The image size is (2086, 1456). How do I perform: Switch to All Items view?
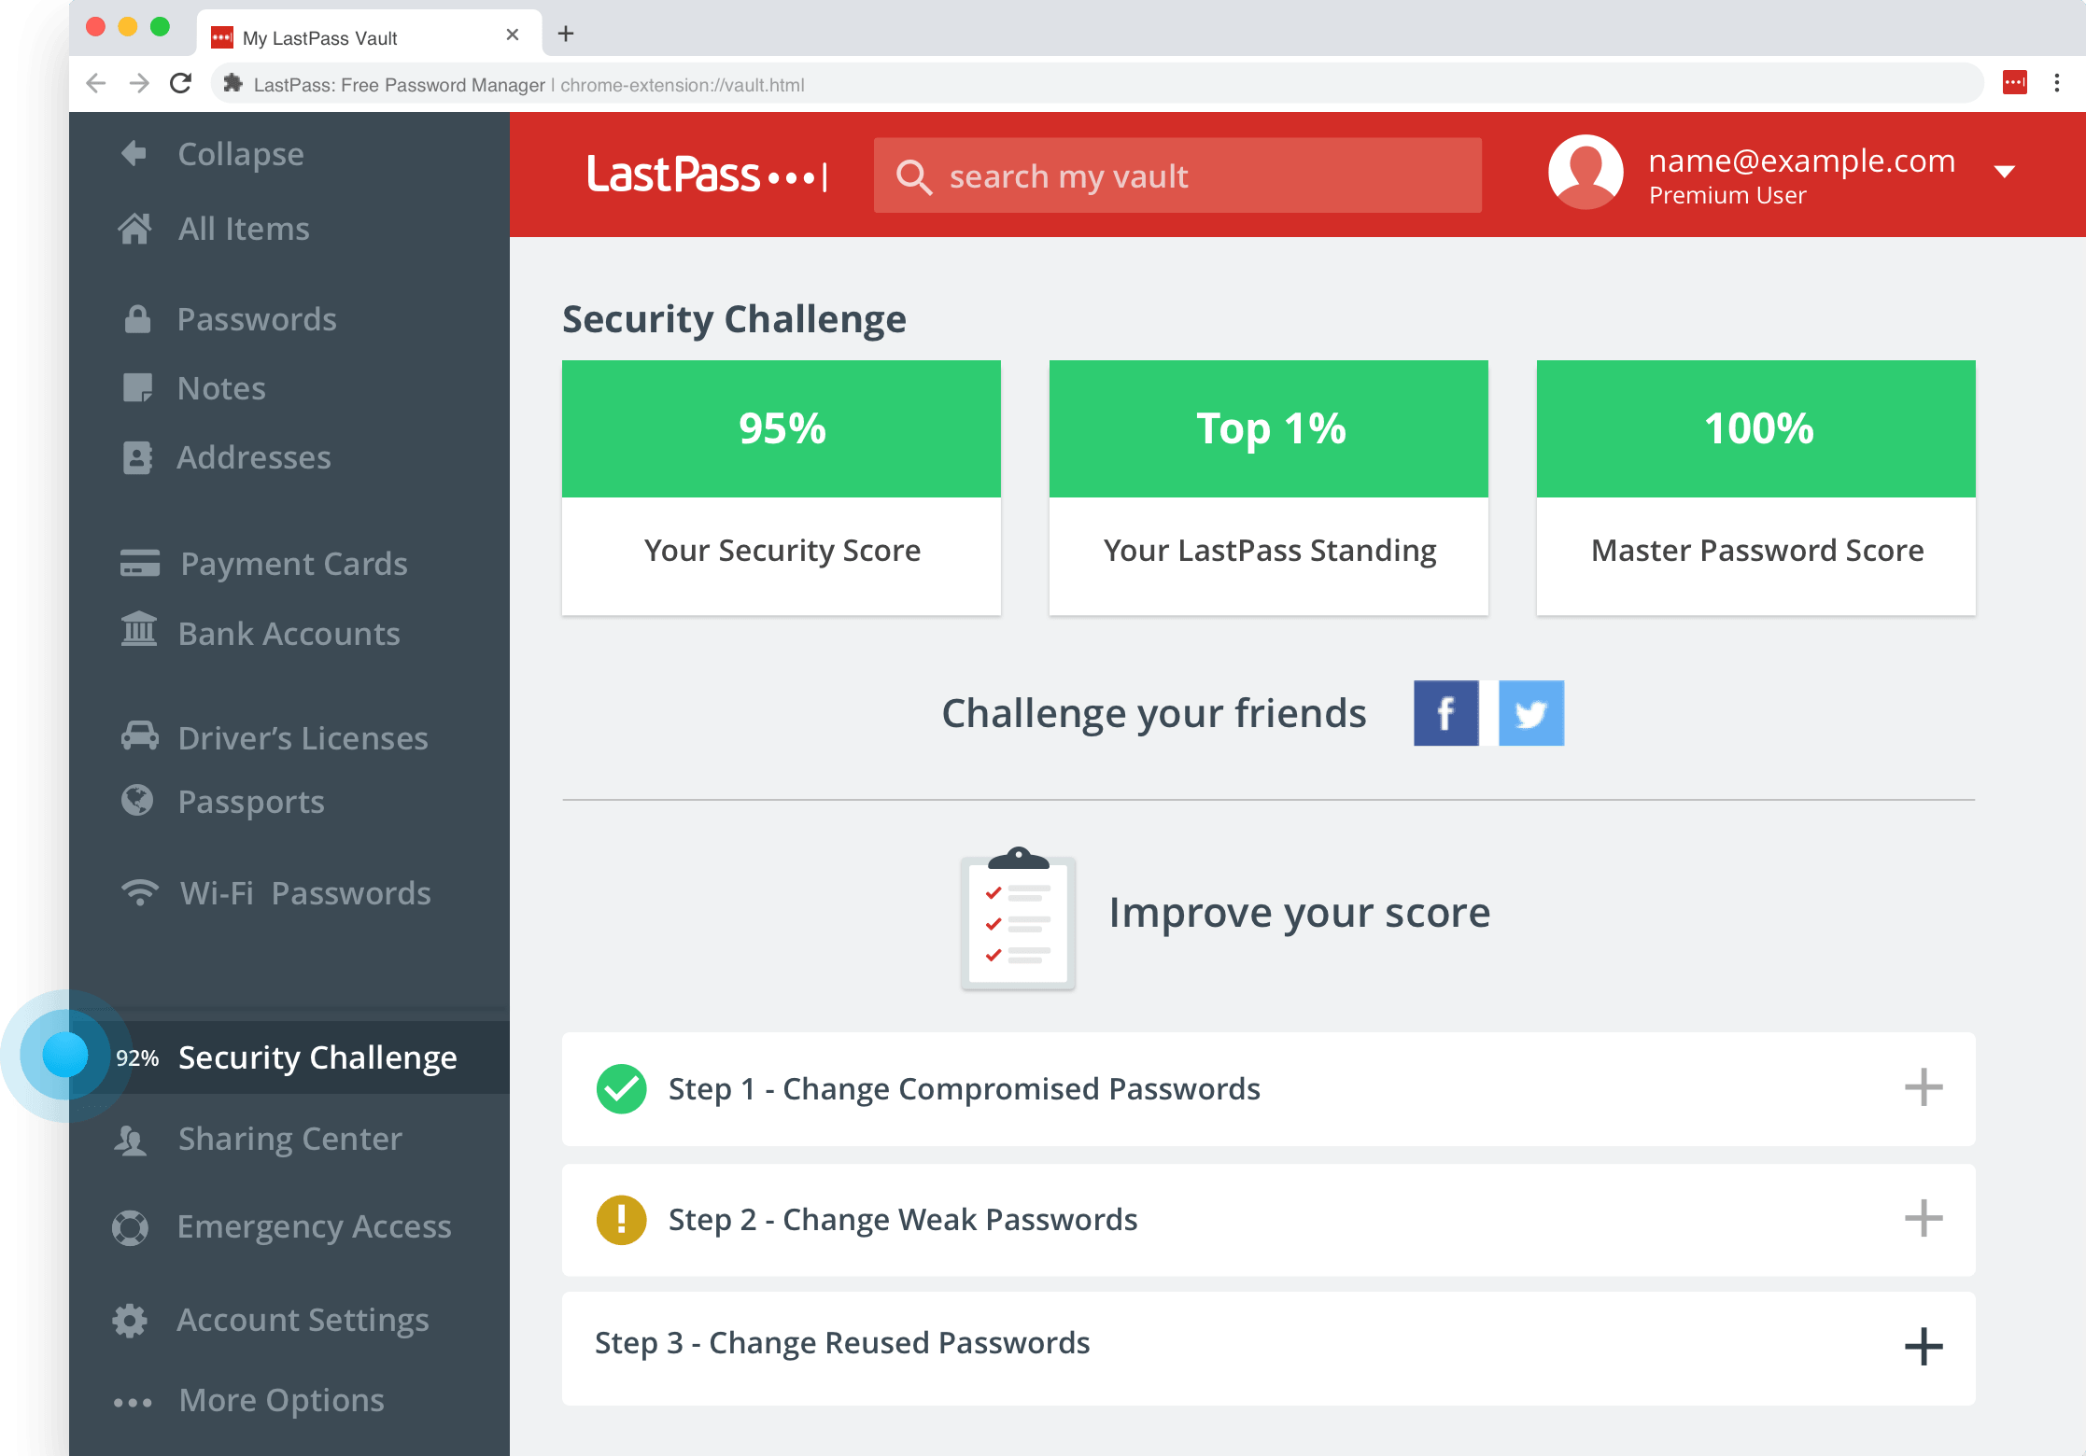pos(243,228)
